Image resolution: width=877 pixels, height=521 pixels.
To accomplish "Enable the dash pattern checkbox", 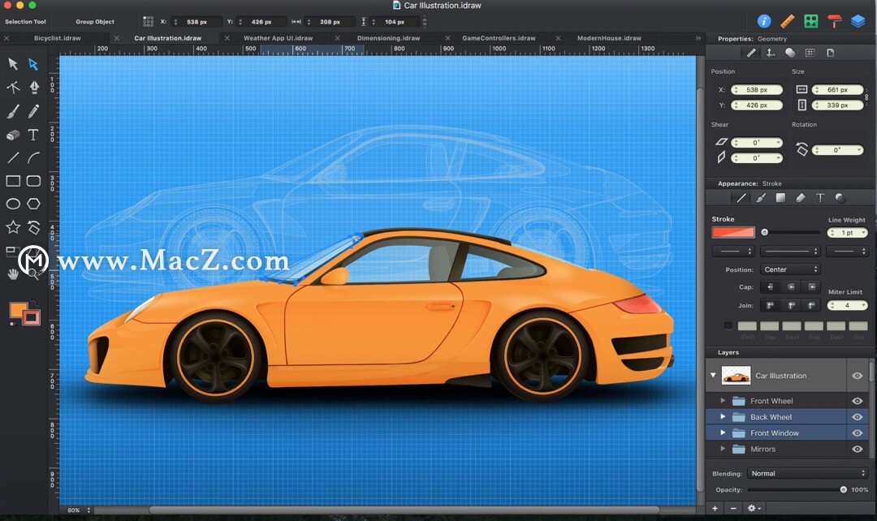I will 728,325.
